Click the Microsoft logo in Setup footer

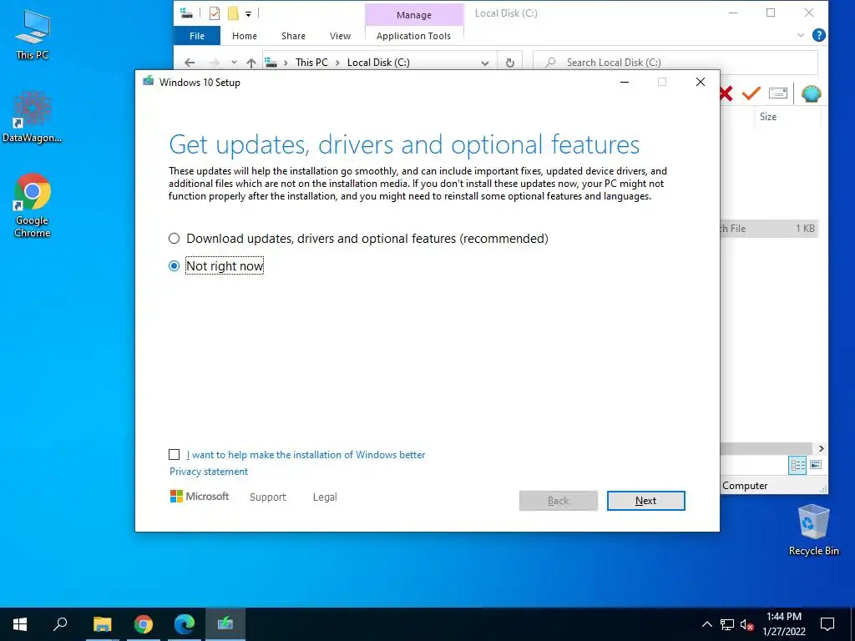coord(200,496)
